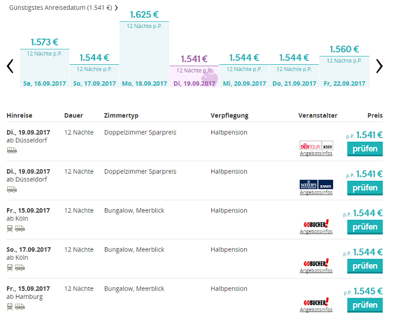
Task: Click prüfen for the DERTOUR offer
Action: tap(364, 149)
